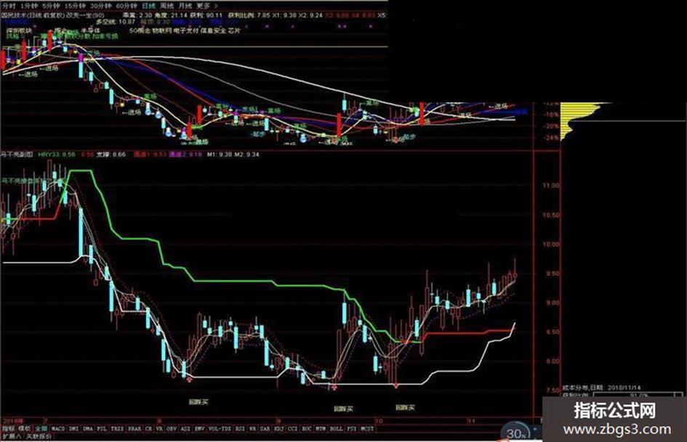
Task: Switch to the 月线 monthly tab
Action: pyautogui.click(x=185, y=6)
